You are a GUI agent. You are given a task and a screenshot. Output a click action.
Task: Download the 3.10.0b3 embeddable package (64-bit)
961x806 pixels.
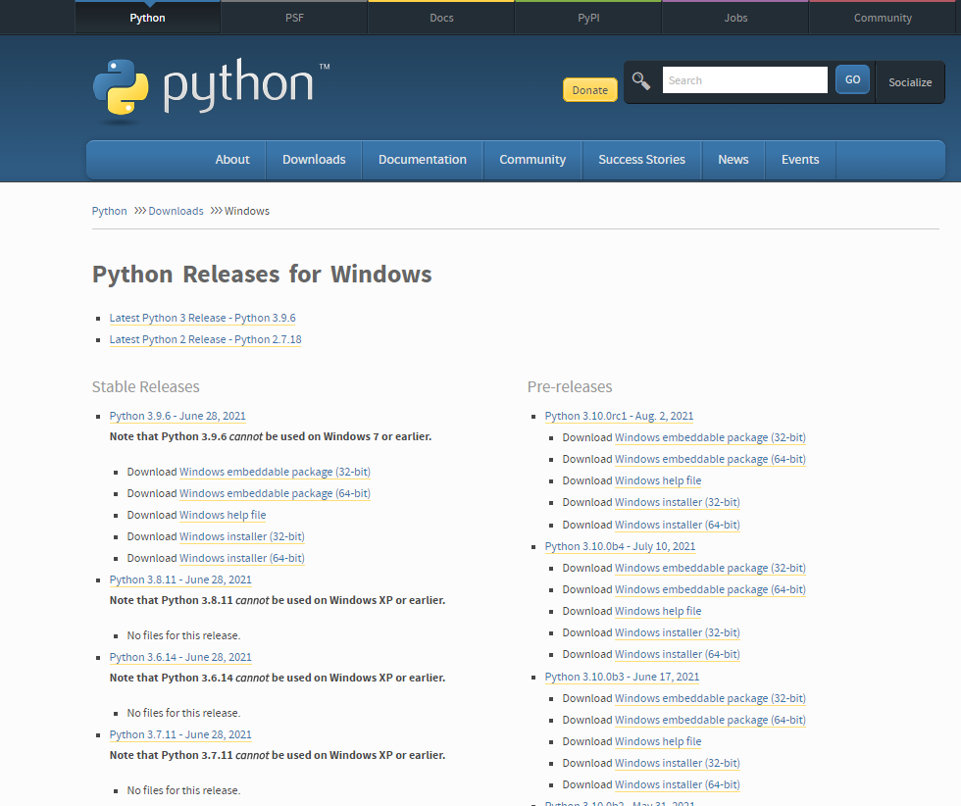tap(710, 720)
